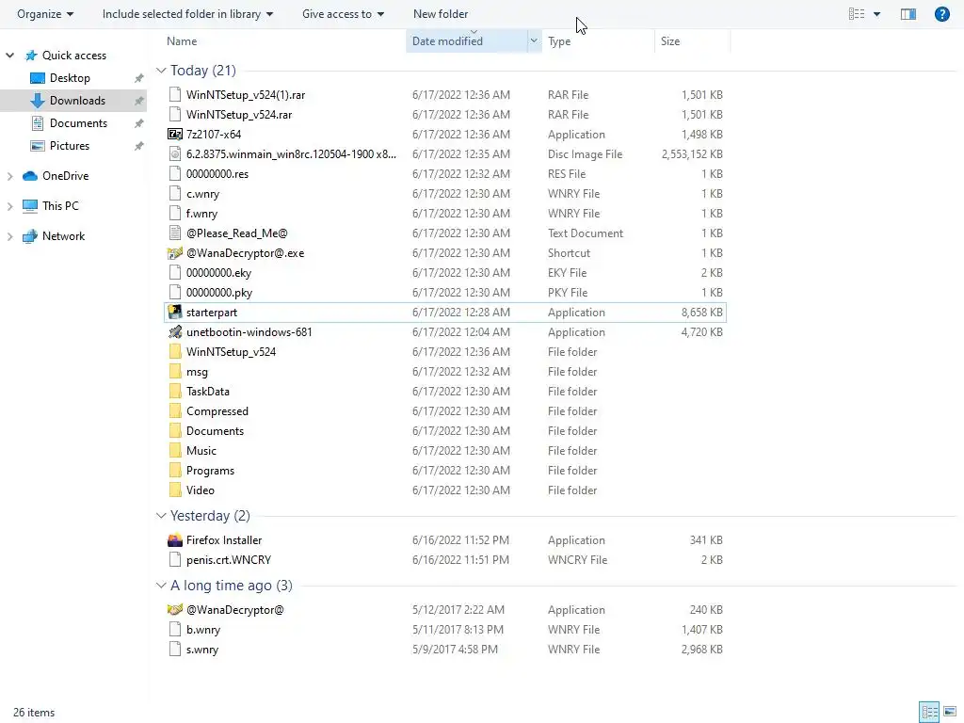The width and height of the screenshot is (964, 723).
Task: Click the Quick access star icon
Action: pos(31,56)
